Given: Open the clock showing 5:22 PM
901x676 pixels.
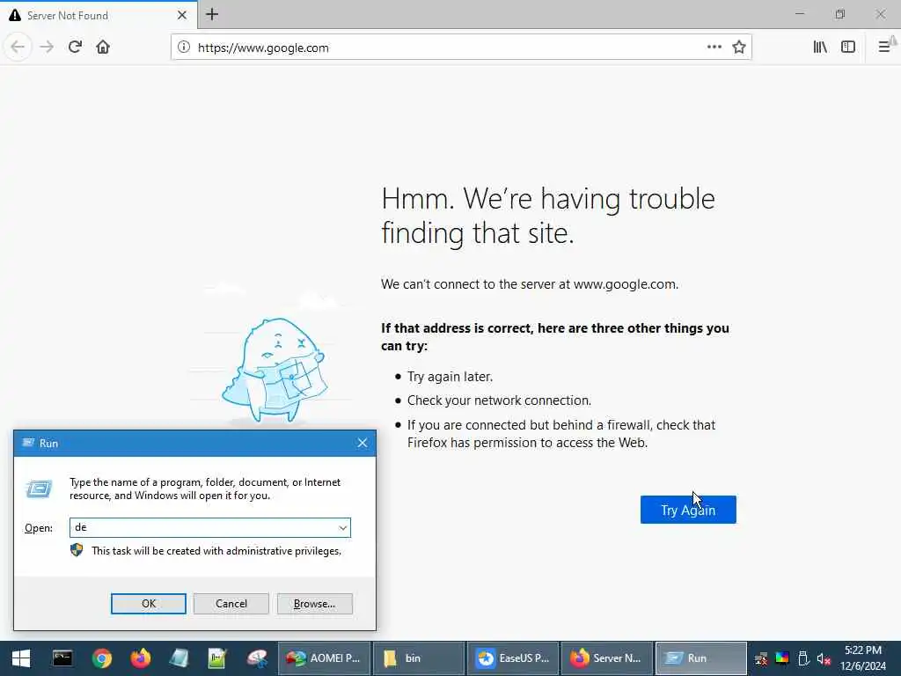Looking at the screenshot, I should click(862, 658).
